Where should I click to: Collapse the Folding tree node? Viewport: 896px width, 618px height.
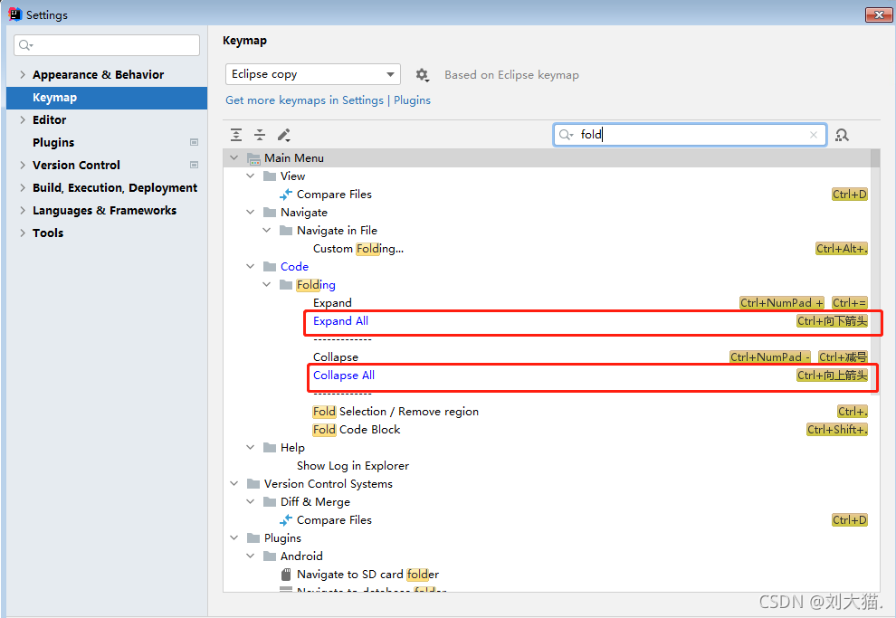coord(267,284)
